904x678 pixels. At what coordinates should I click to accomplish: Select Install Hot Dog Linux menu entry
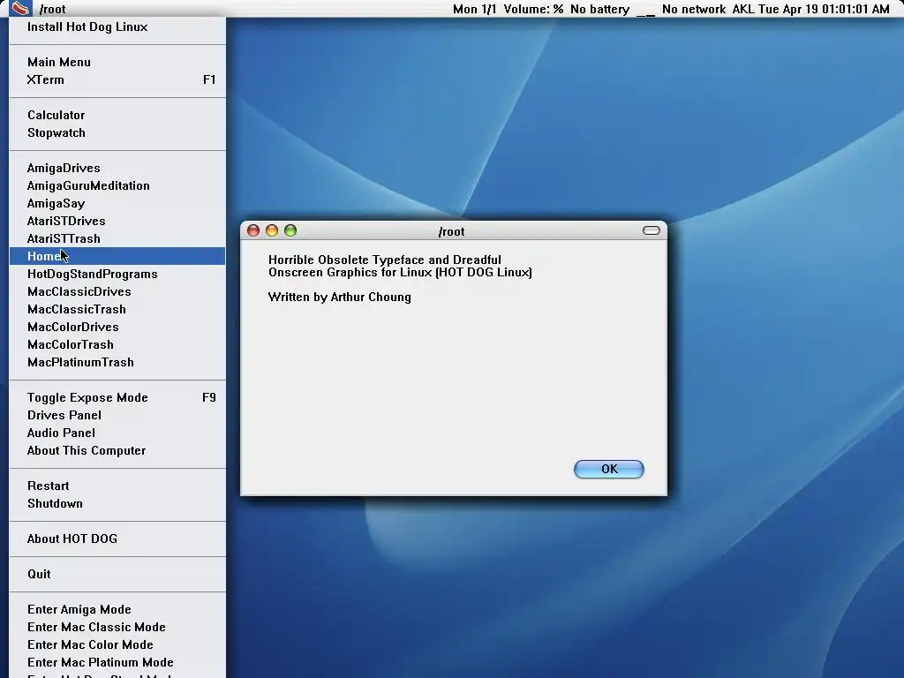click(x=117, y=27)
